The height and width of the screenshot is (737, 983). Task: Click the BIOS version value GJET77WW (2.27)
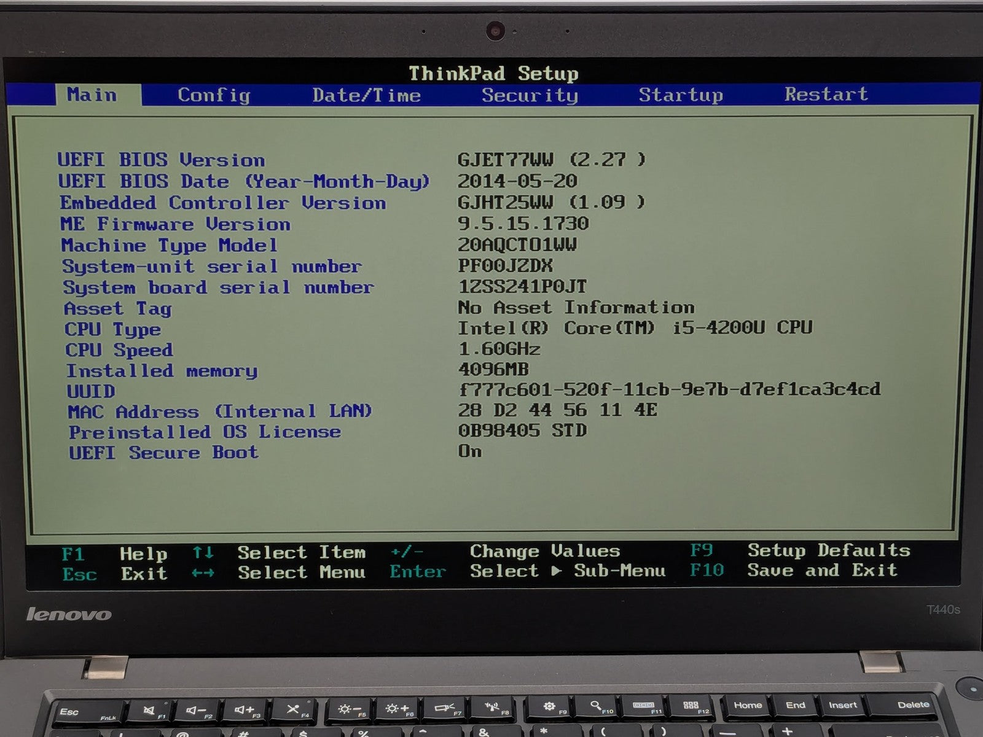click(552, 160)
